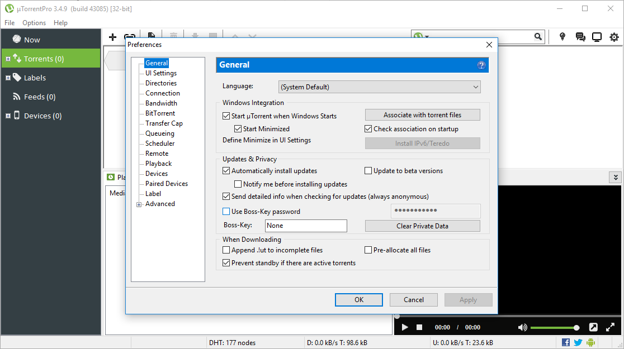
Task: Enable Pre-allocate all files
Action: pyautogui.click(x=368, y=250)
